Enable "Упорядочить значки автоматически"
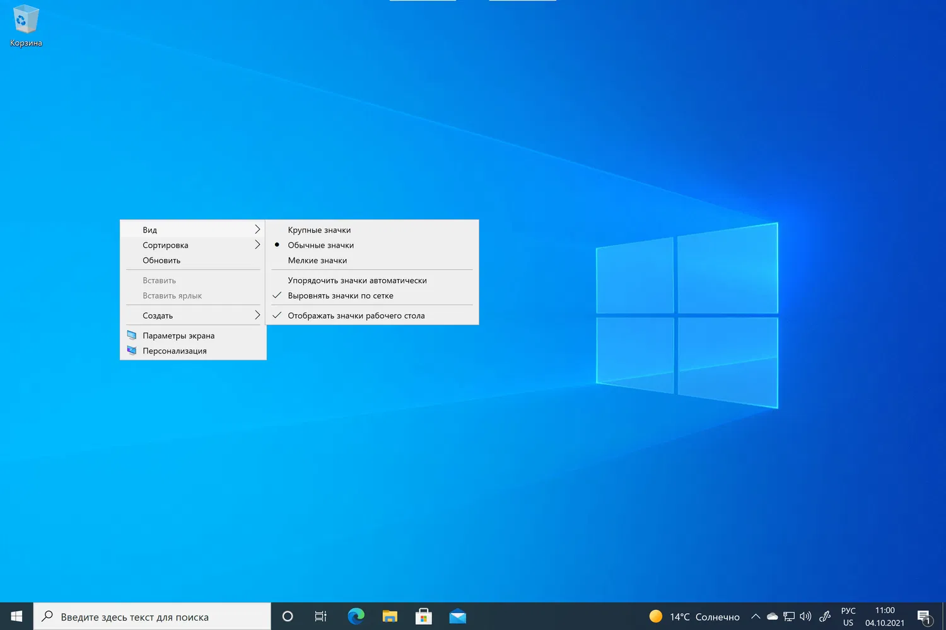This screenshot has height=630, width=946. point(357,280)
